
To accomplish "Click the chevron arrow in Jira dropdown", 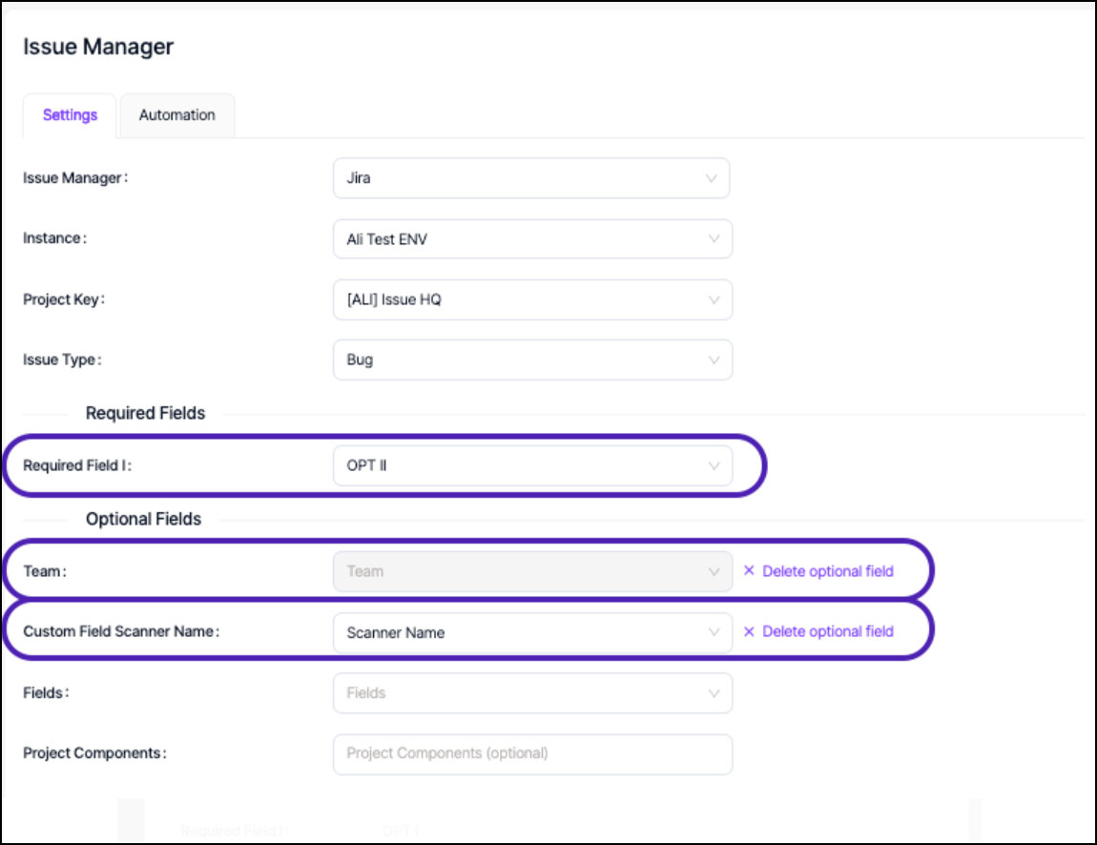I will tap(711, 178).
